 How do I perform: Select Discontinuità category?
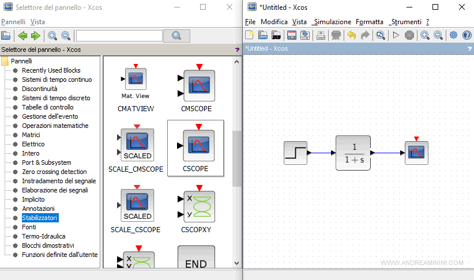[x=40, y=89]
